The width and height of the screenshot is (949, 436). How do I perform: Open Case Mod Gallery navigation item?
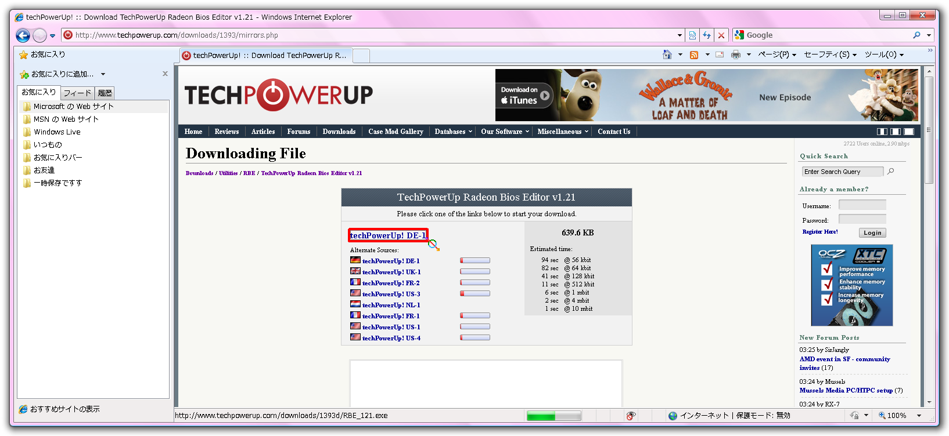pyautogui.click(x=396, y=132)
